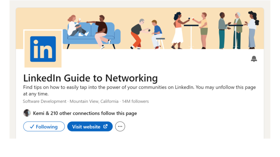The image size is (280, 157).
Task: Click the checkmark inside the Following button
Action: tap(32, 126)
